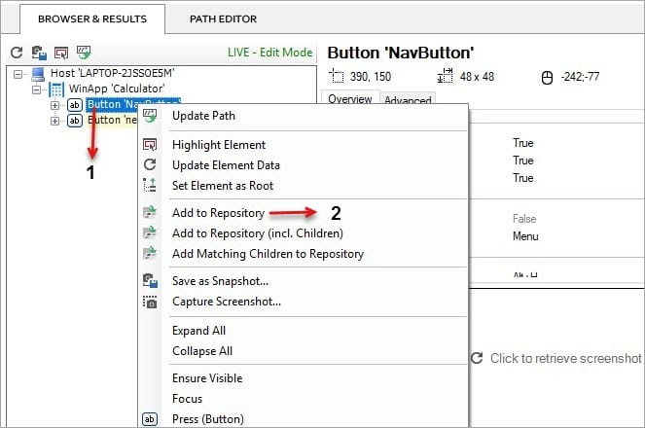Open the Advanced tab in element details
Image resolution: width=645 pixels, height=428 pixels.
[x=407, y=100]
